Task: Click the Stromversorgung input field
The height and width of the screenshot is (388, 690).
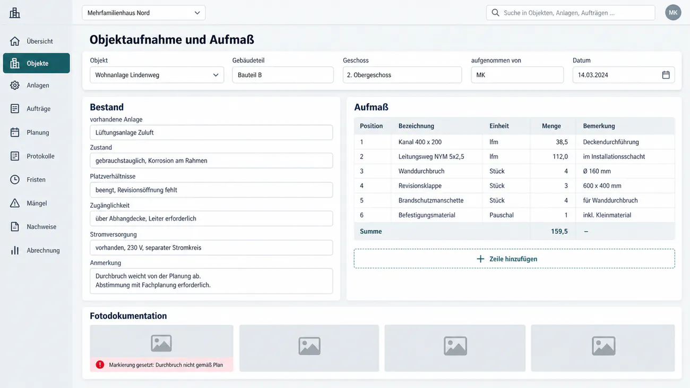Action: pyautogui.click(x=211, y=248)
